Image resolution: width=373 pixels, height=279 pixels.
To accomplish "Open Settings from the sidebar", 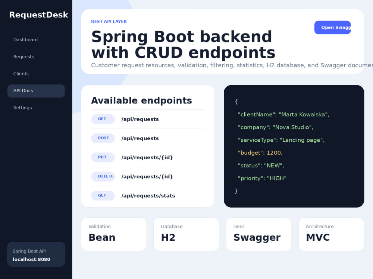I will click(x=36, y=108).
